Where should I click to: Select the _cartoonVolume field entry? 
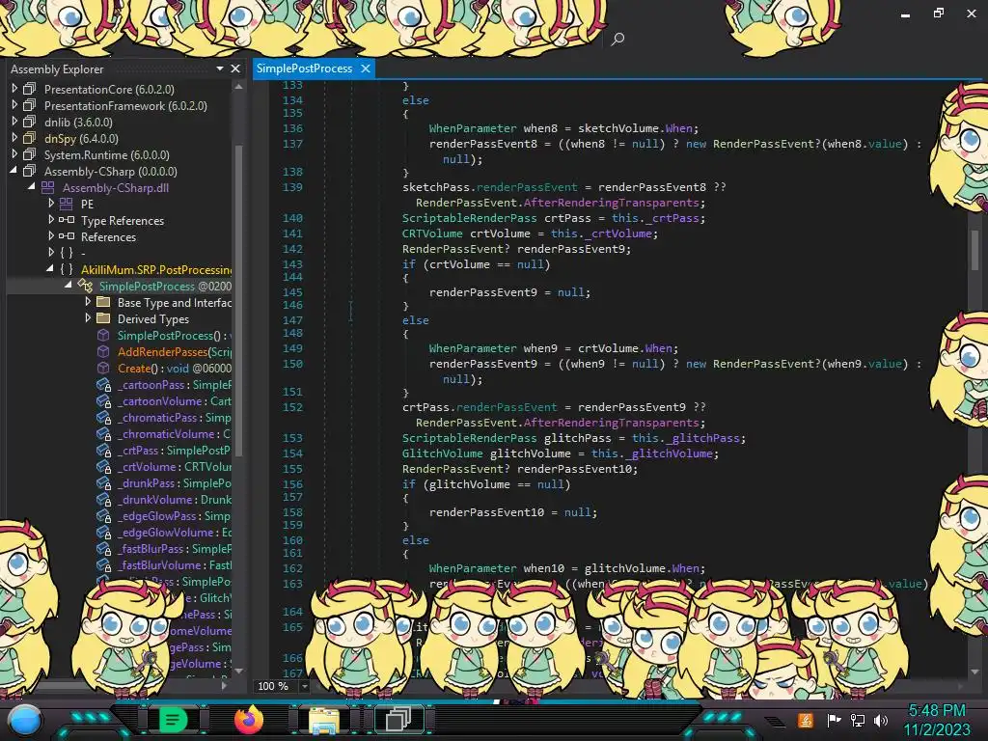(x=174, y=400)
